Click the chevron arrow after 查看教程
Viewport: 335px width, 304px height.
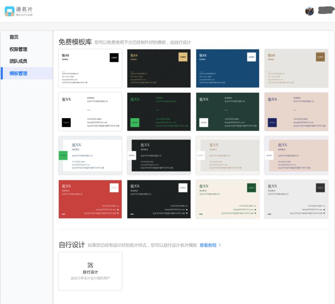(220, 245)
